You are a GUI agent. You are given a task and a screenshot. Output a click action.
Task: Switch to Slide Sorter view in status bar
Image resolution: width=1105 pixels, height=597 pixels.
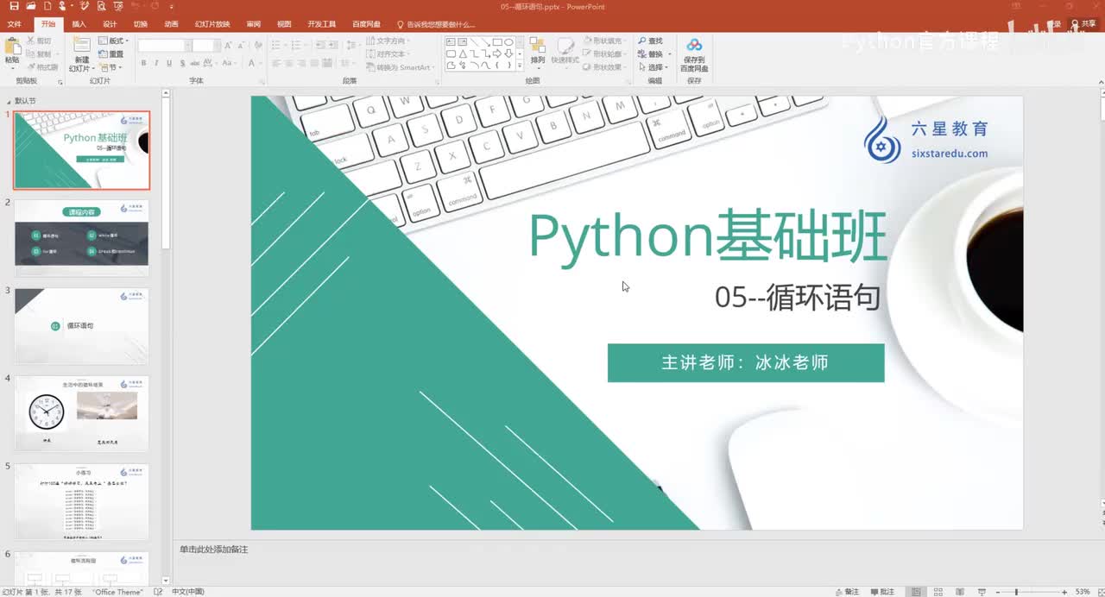pos(937,591)
